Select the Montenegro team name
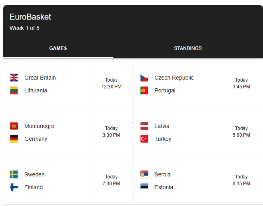 (39, 126)
